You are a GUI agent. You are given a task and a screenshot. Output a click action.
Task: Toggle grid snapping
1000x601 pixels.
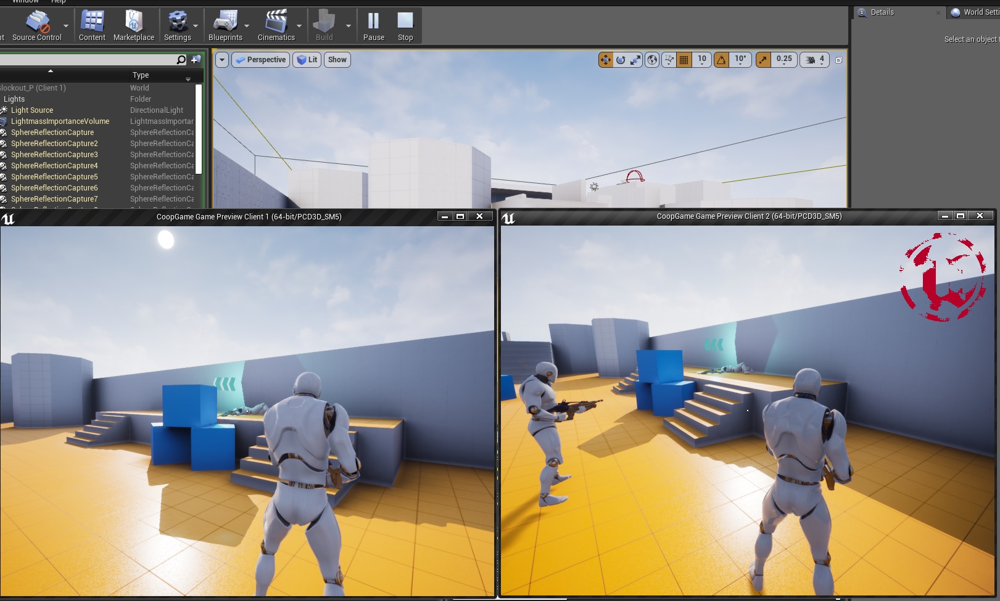tap(684, 60)
